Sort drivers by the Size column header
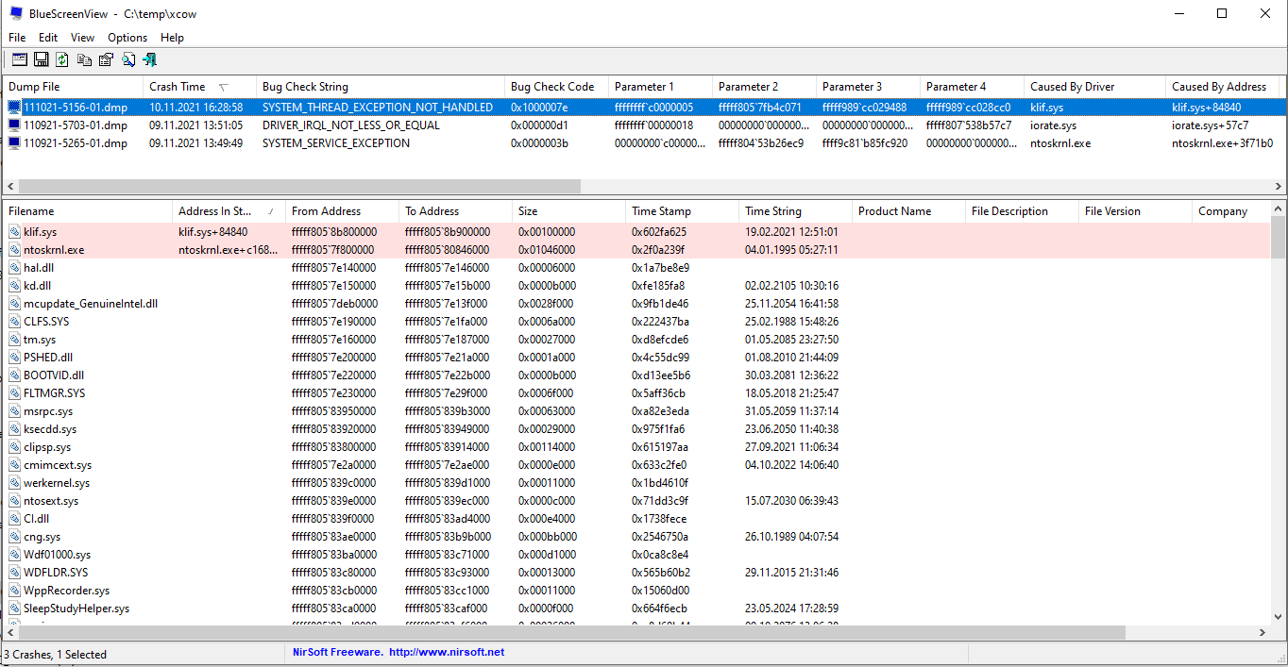 568,211
